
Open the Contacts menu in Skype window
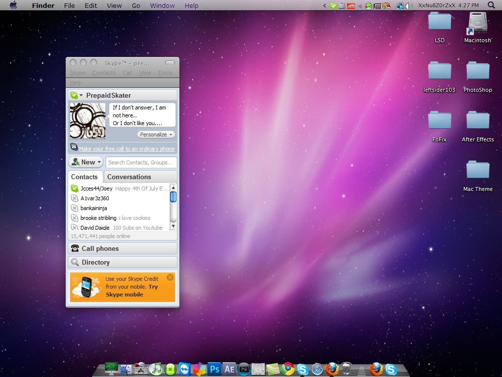104,73
